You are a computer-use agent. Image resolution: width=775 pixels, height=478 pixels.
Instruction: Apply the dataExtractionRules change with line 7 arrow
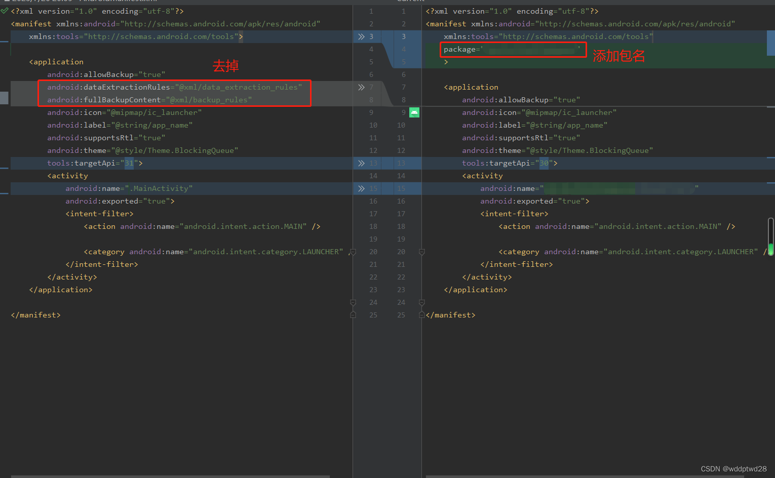pyautogui.click(x=361, y=87)
